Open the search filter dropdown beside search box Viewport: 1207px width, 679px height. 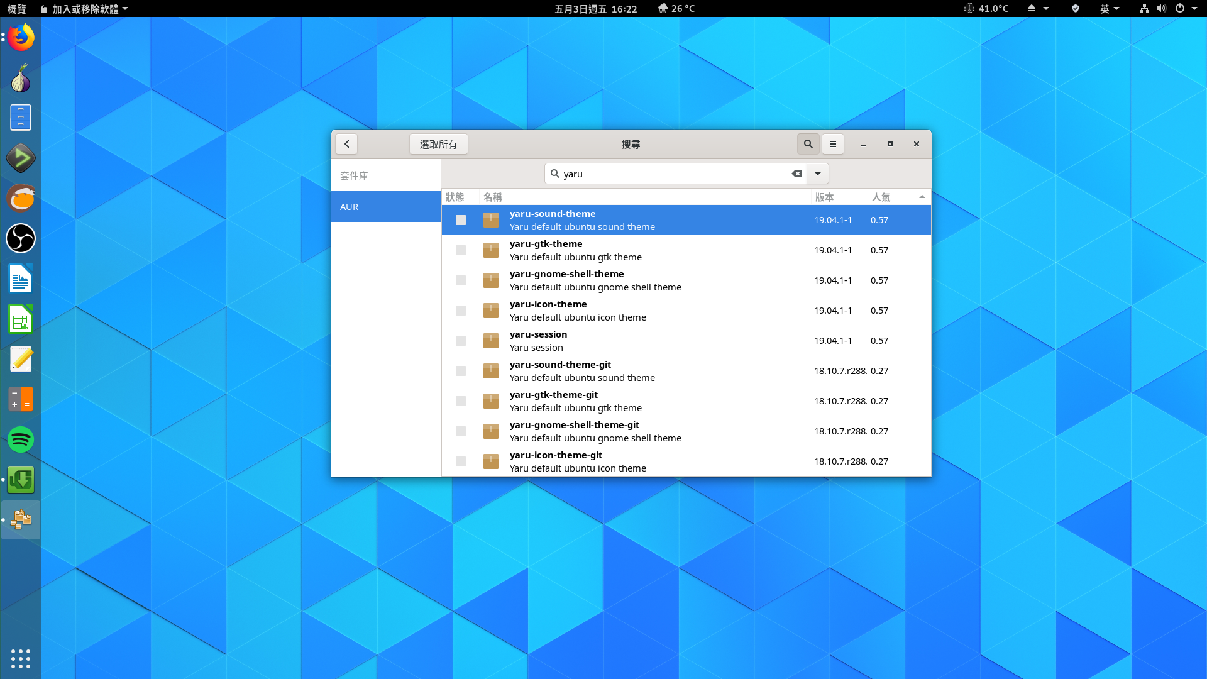[817, 174]
